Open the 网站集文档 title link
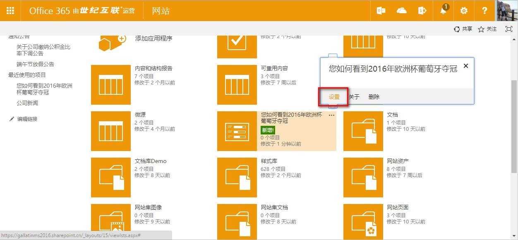 coord(274,207)
